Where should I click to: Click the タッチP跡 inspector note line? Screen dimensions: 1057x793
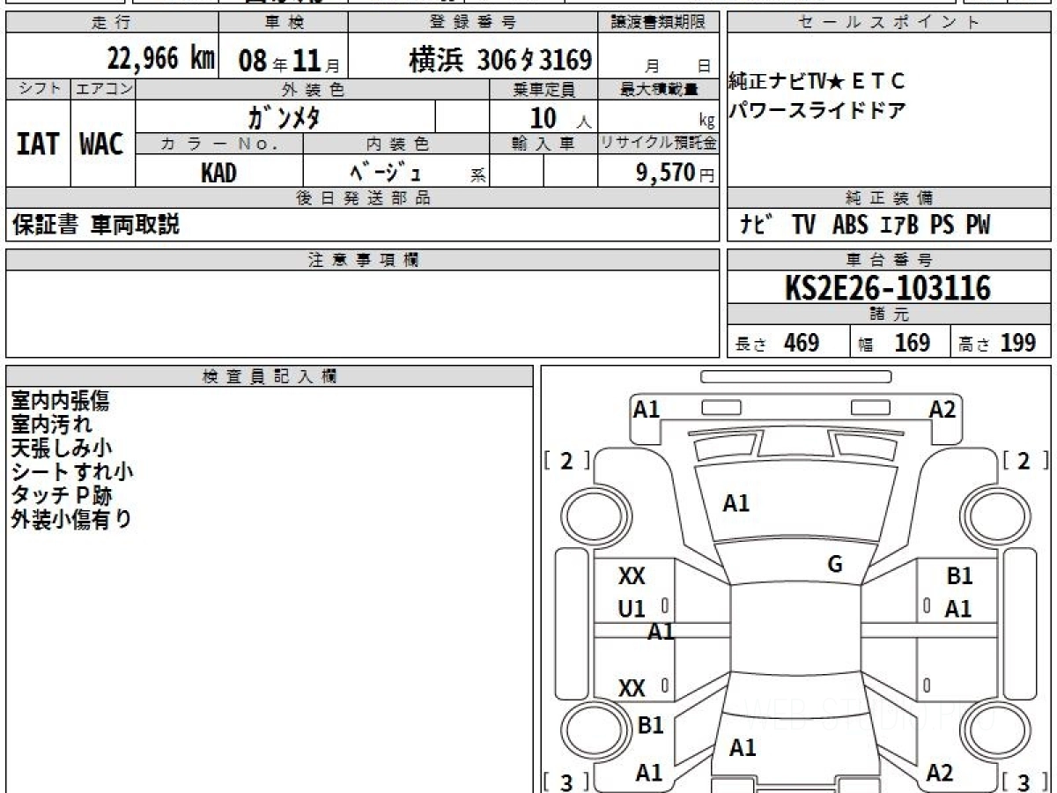62,496
